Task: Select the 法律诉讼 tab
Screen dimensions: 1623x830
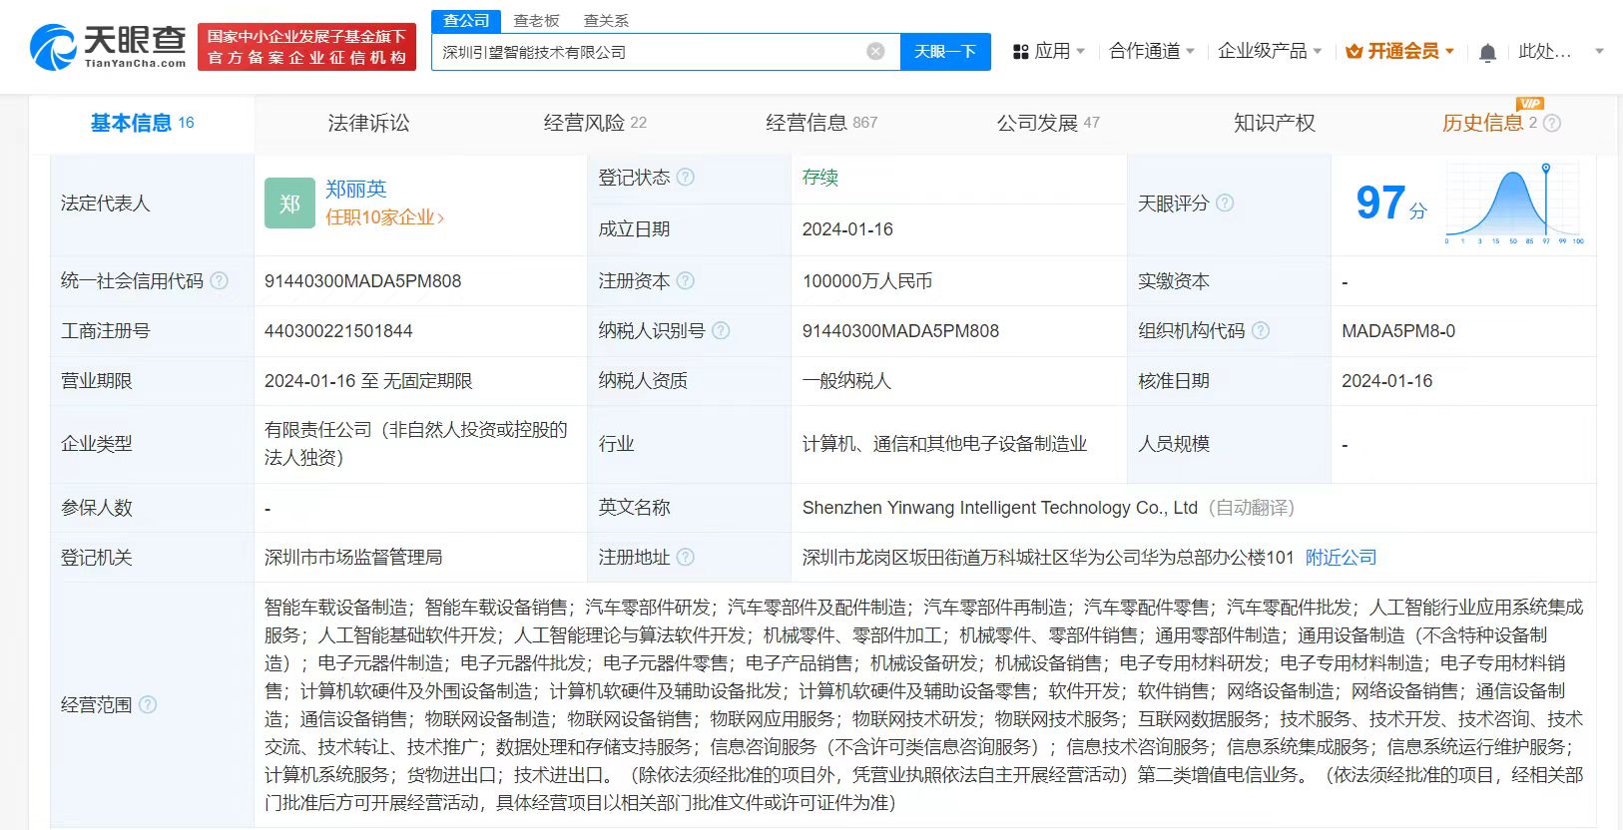Action: pyautogui.click(x=368, y=124)
